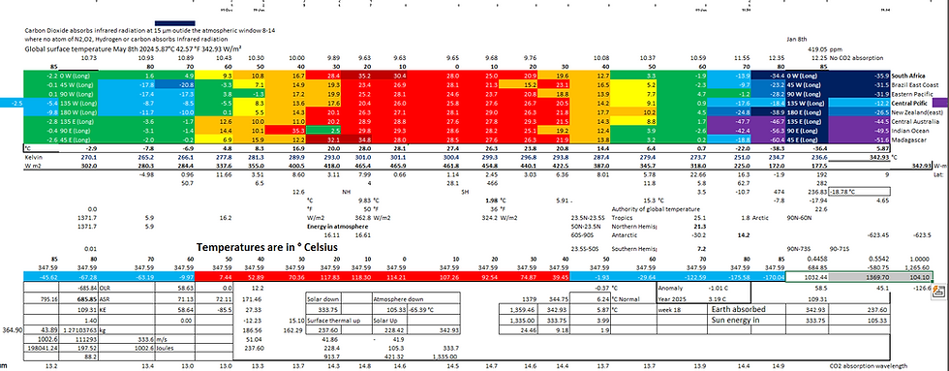949x371 pixels.
Task: Select the 'Madagascar' cell
Action: tap(906, 139)
